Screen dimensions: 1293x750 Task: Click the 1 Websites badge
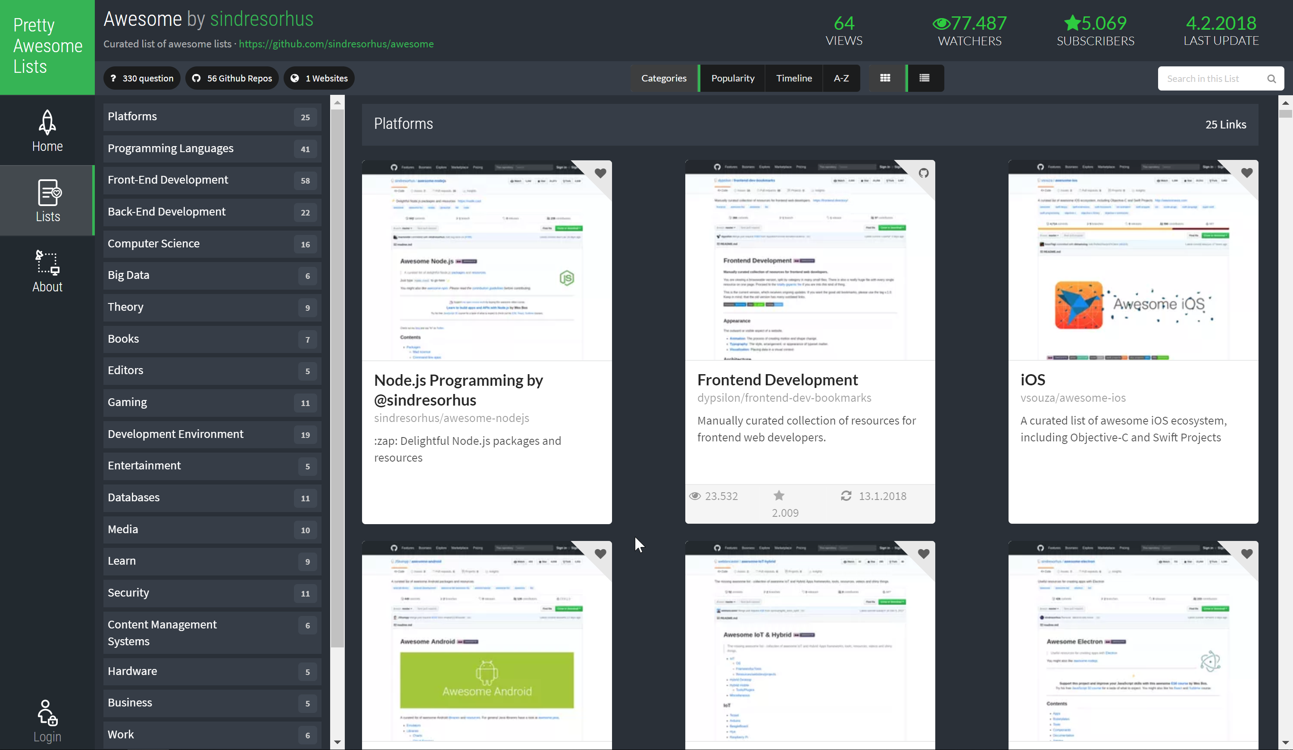[319, 78]
